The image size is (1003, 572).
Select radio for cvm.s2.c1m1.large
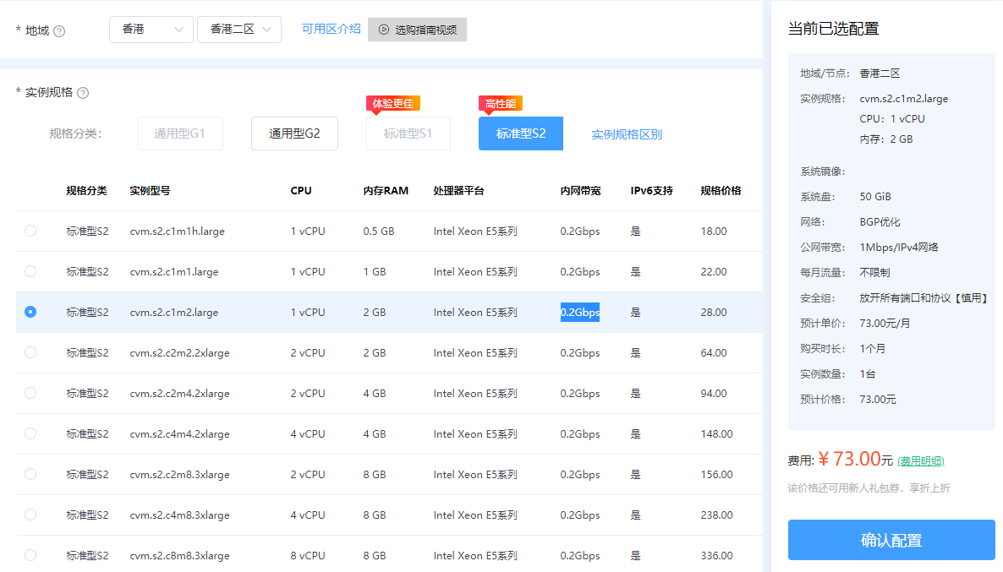(x=30, y=271)
